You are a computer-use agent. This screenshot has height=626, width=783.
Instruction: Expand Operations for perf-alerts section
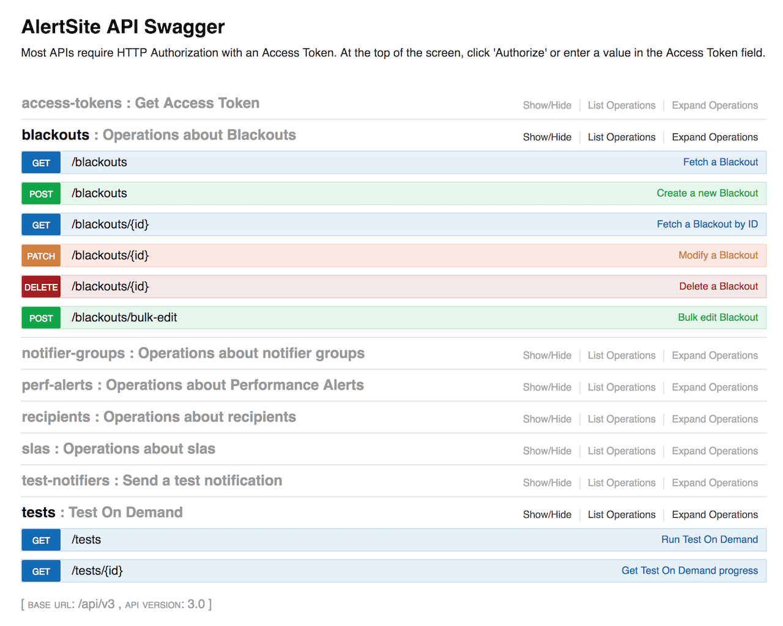(x=714, y=387)
